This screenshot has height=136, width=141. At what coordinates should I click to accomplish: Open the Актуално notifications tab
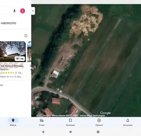[x=128, y=122]
